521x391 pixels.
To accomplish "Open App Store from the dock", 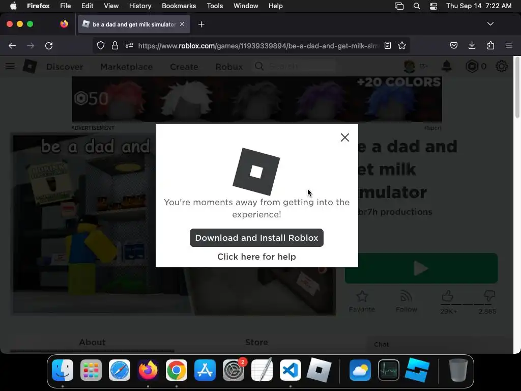I will (x=205, y=370).
